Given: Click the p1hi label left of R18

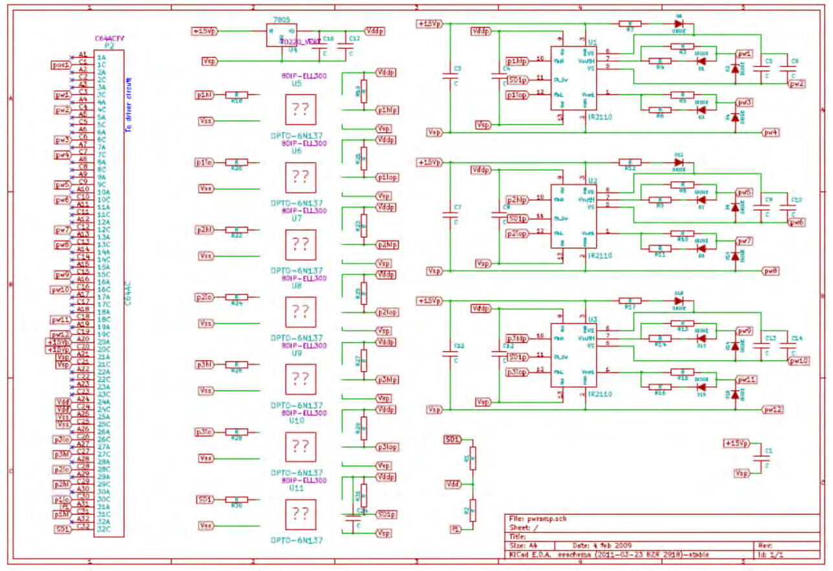Looking at the screenshot, I should (x=204, y=96).
